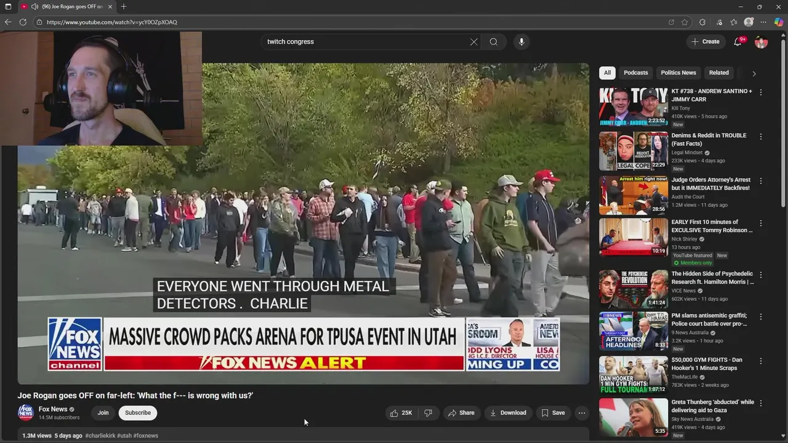Image resolution: width=788 pixels, height=443 pixels.
Task: Click the #foxnews hashtag
Action: (x=146, y=436)
